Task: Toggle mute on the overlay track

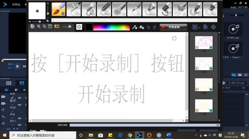Action: coord(20,105)
